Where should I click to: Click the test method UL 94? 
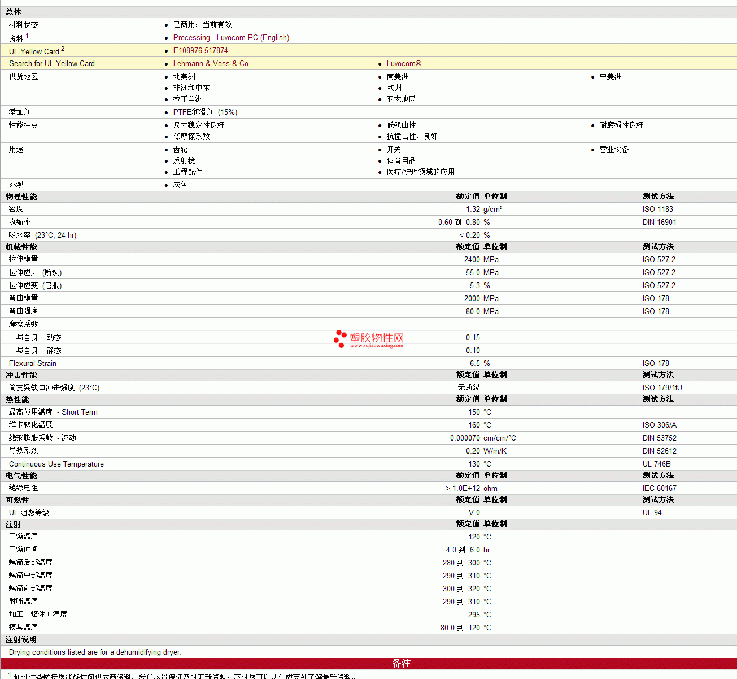(652, 512)
